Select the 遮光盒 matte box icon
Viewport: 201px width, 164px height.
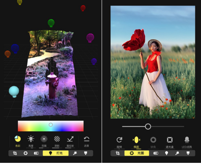pos(170,140)
